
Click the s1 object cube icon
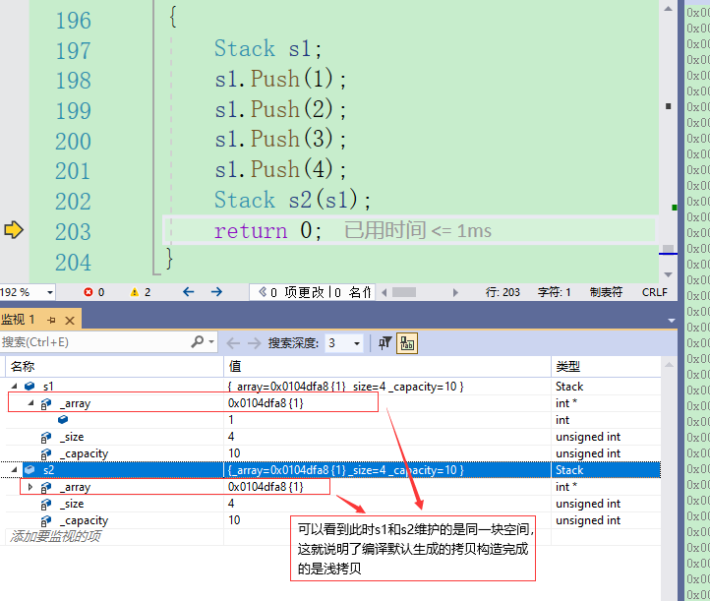(30, 387)
